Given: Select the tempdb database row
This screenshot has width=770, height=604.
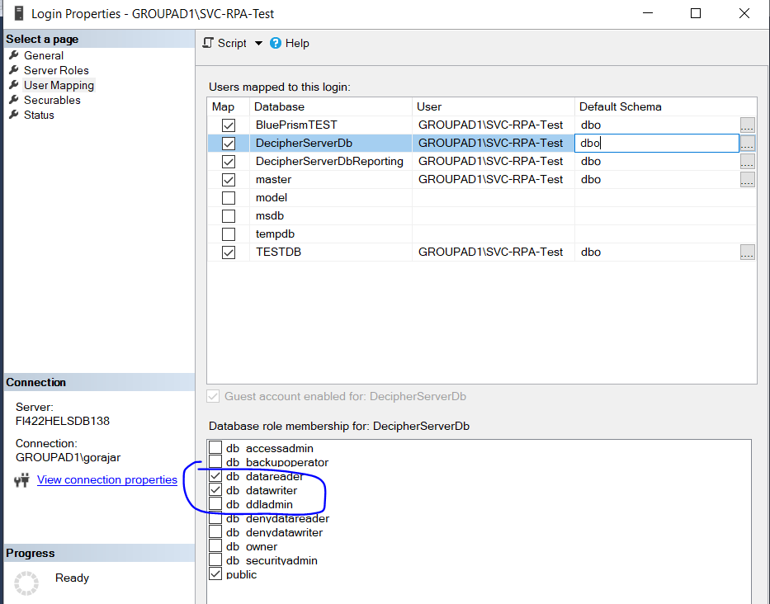Looking at the screenshot, I should 482,234.
